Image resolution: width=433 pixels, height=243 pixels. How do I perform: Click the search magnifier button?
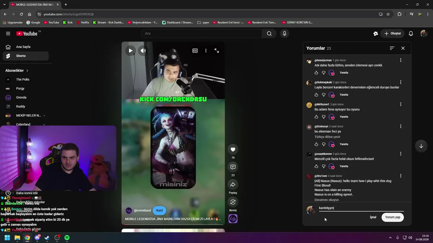pos(269,33)
